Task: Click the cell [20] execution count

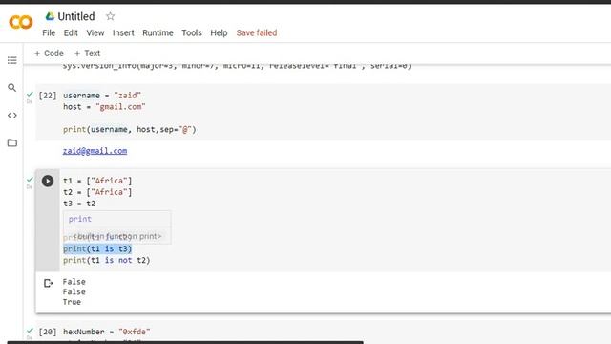Action: click(48, 332)
